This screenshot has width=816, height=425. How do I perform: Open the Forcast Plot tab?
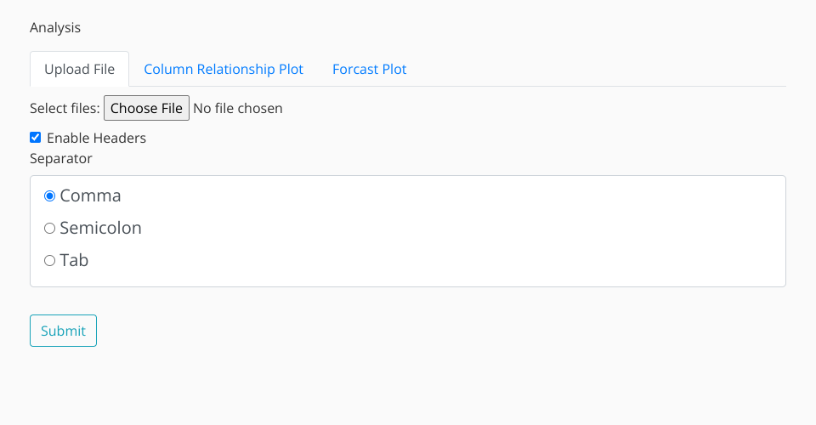pos(369,69)
